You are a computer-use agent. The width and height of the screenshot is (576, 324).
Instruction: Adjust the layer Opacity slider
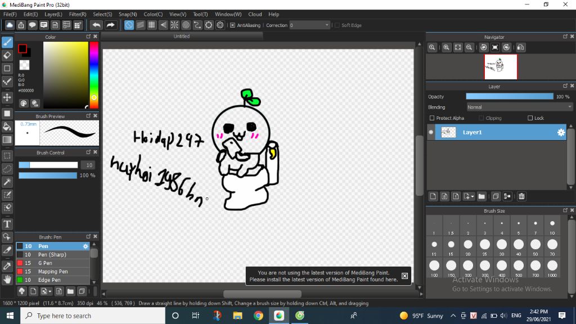[x=510, y=97]
